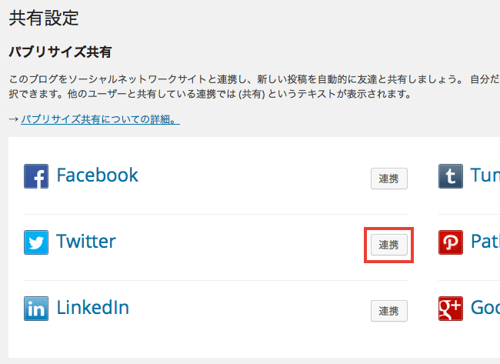Screen dimensions: 500x364
Task: Open the Facebook service name link
Action: pos(97,175)
